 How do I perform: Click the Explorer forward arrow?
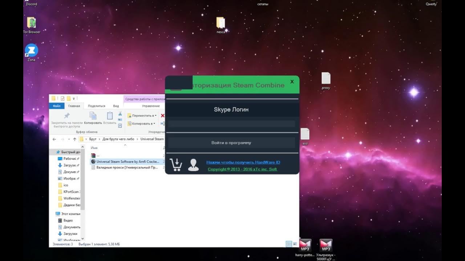click(x=62, y=139)
